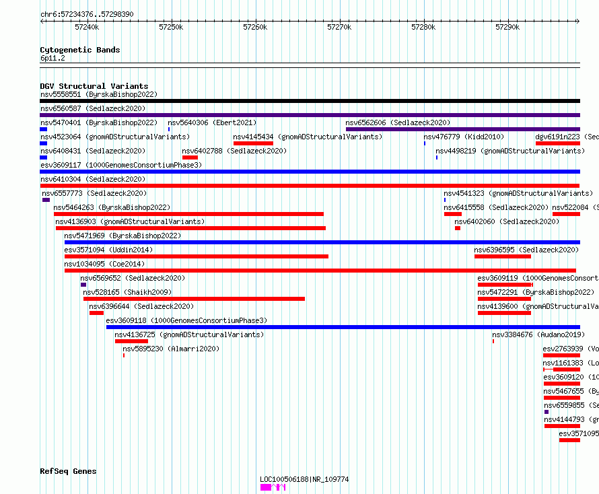Click the nsv5558551 black variant bar
This screenshot has width=599, height=494.
point(310,101)
